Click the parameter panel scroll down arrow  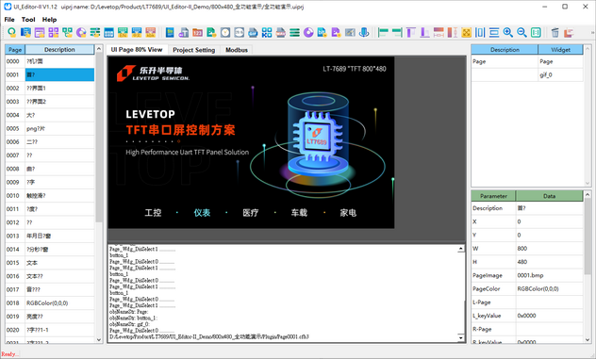coord(588,339)
